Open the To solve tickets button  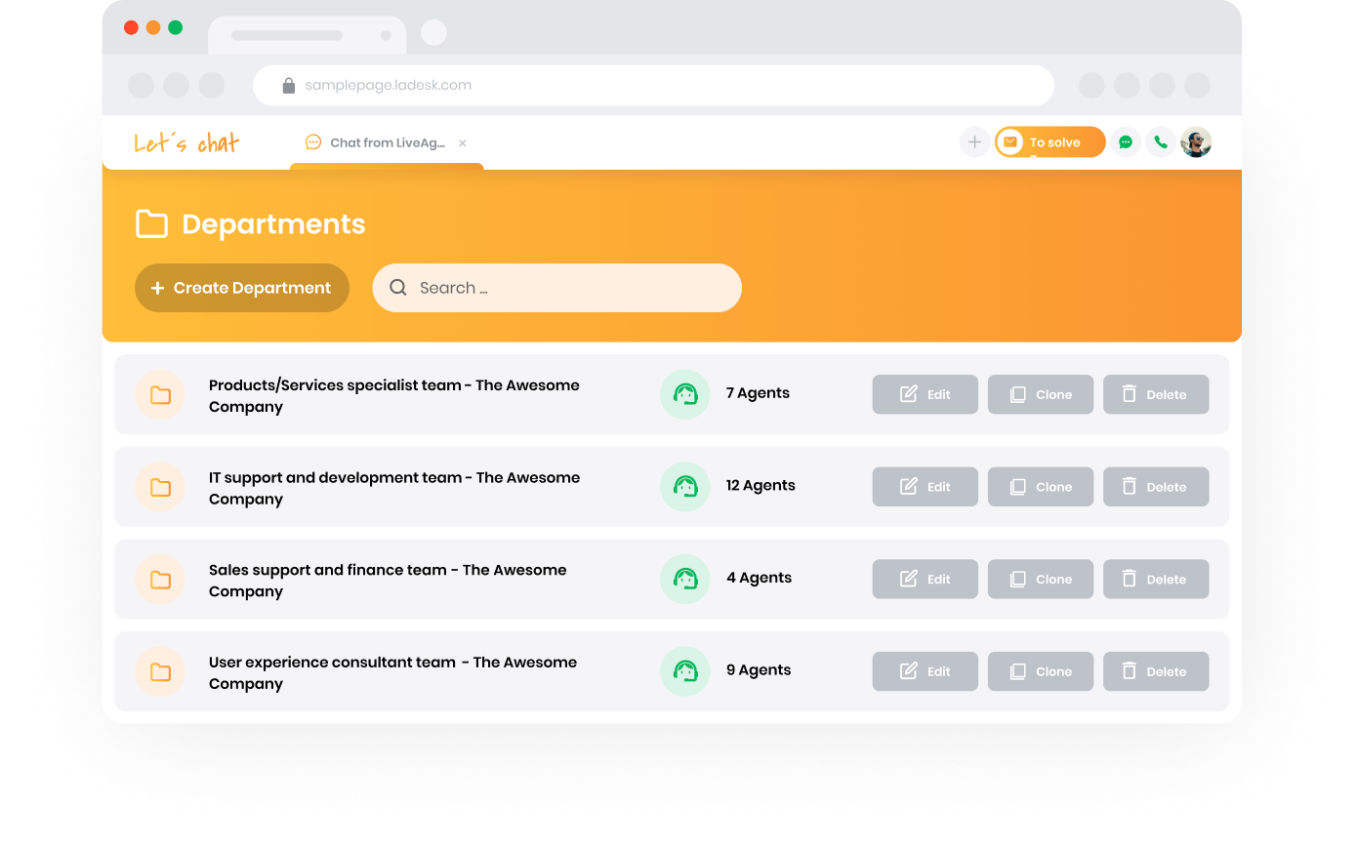1050,142
